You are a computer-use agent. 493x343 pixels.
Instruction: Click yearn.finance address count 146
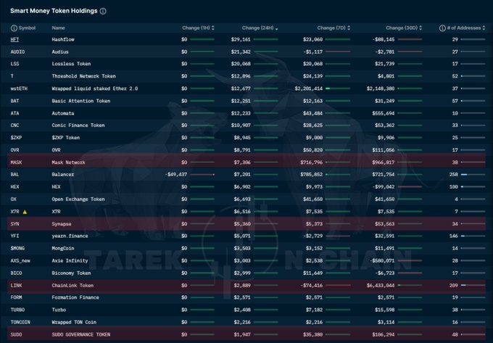454,236
